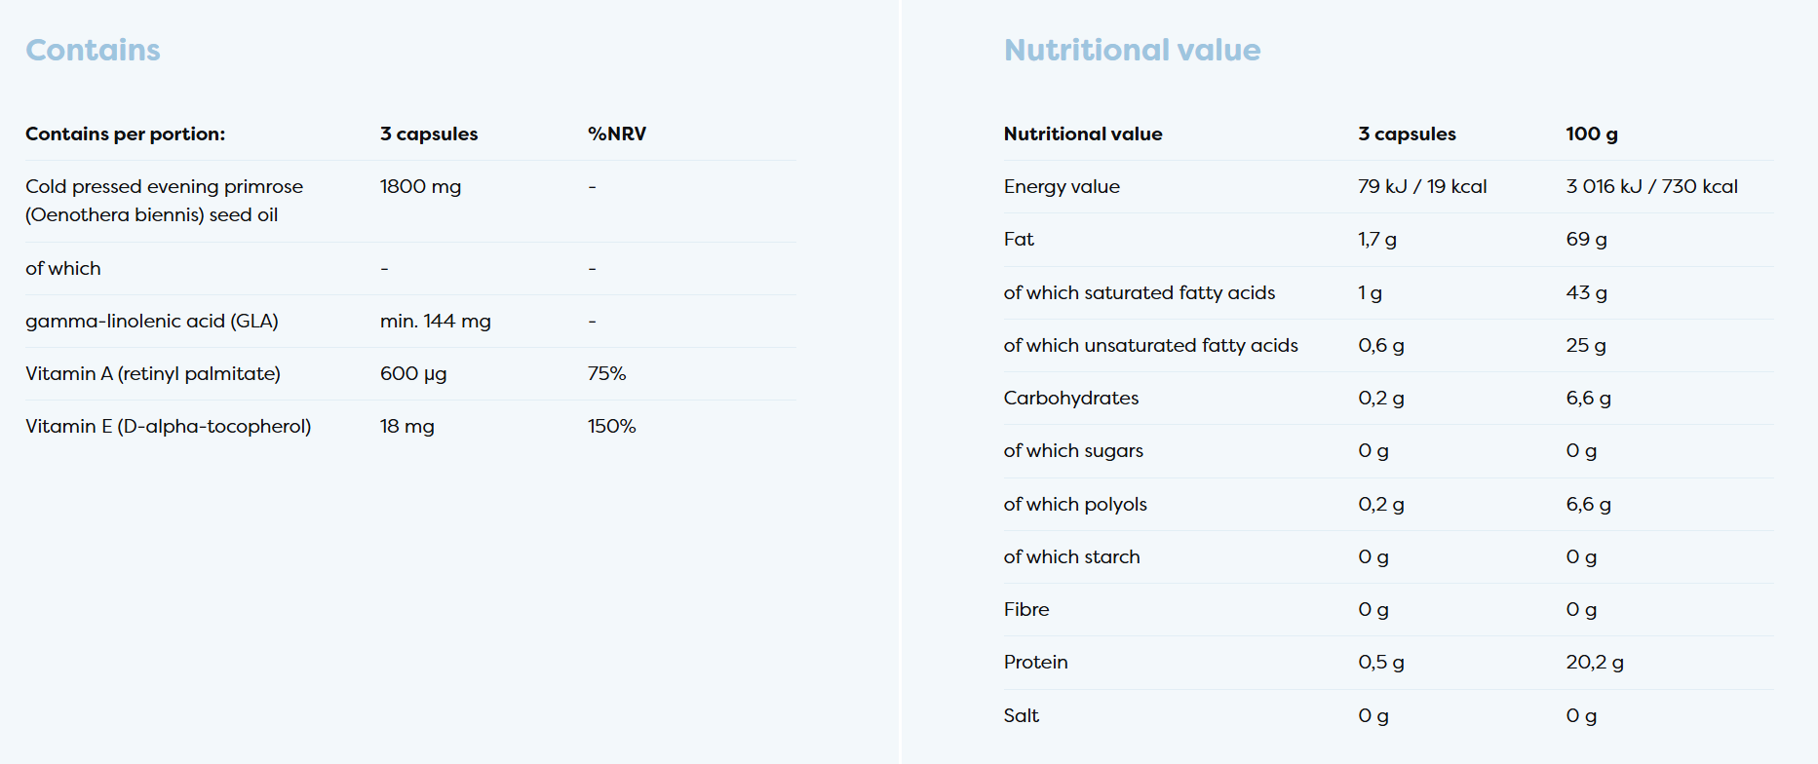Click the "3 016 kJ / 730 kcal" value
1818x764 pixels.
pos(1651,187)
